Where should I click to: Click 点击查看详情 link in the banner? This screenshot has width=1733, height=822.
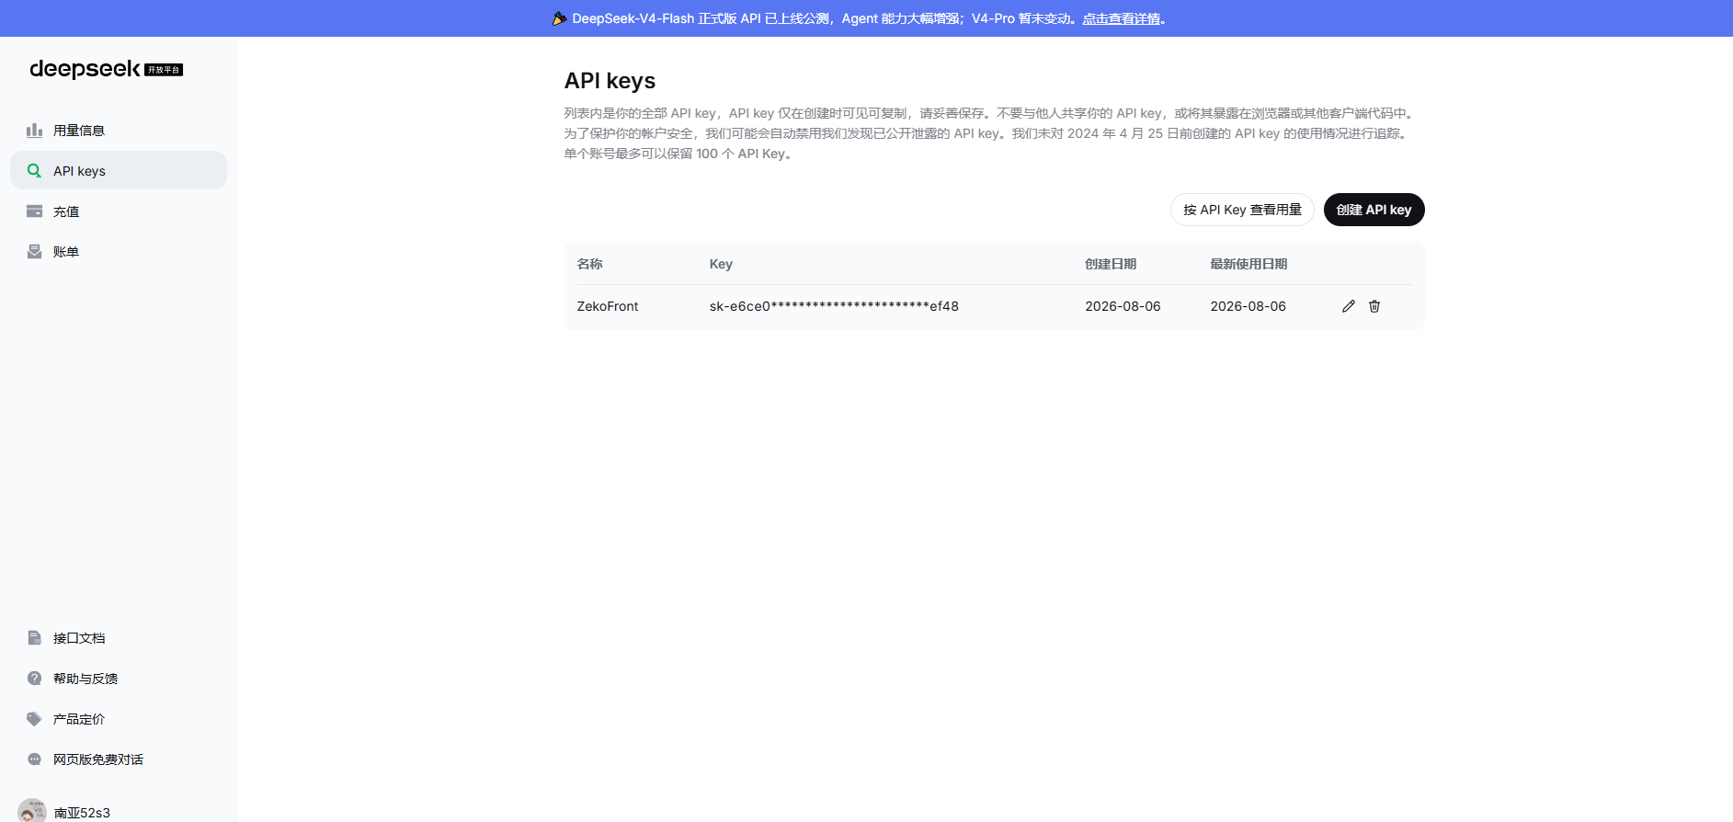coord(1121,18)
